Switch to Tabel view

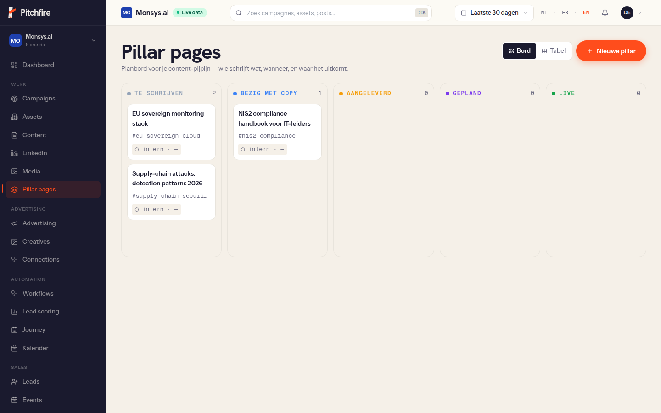click(554, 51)
